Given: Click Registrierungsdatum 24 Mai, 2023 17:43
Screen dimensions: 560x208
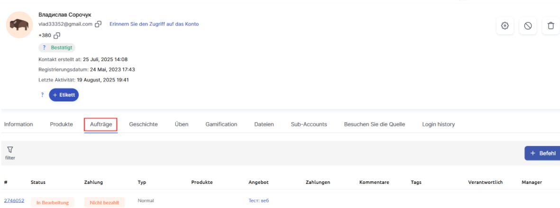Looking at the screenshot, I should pyautogui.click(x=86, y=70).
